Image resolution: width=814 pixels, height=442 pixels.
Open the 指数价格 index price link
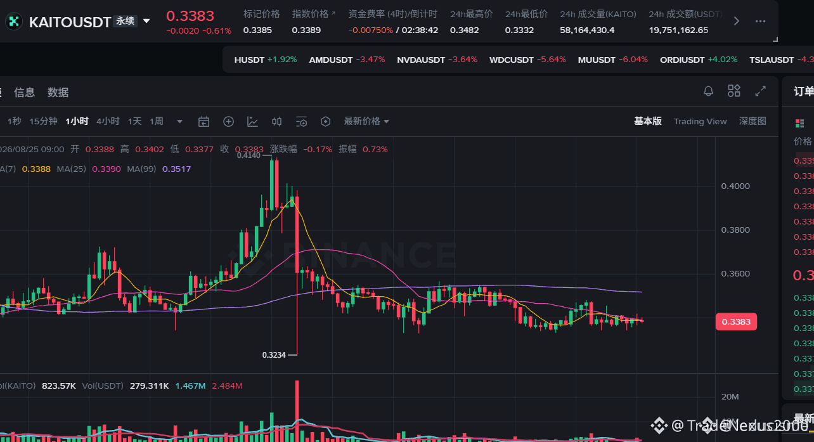click(x=313, y=13)
